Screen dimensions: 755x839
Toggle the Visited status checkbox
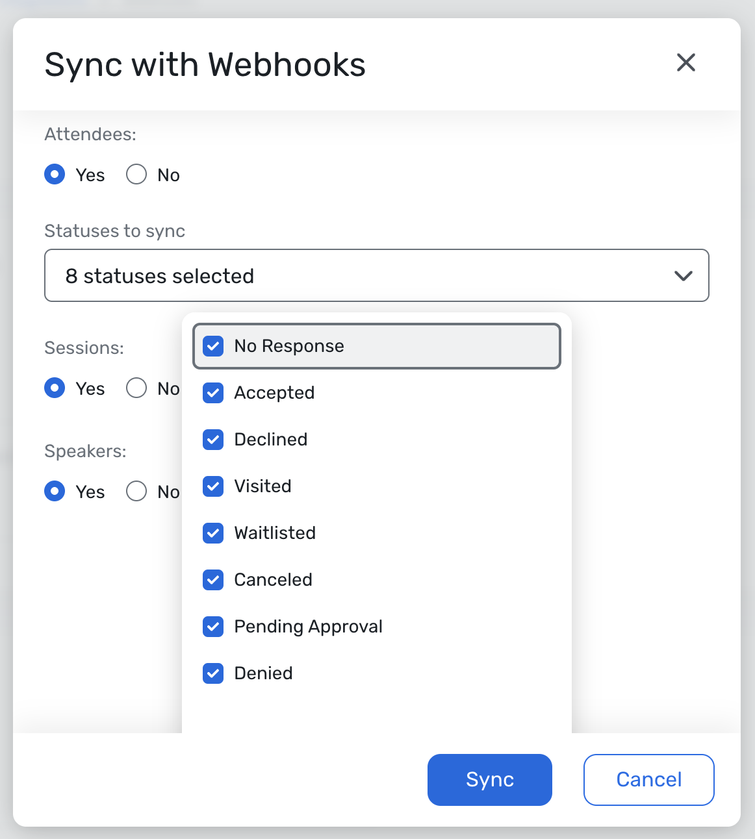[213, 486]
